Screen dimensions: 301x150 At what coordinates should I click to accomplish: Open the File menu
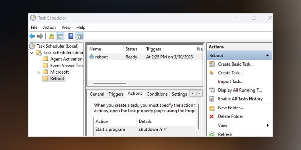pyautogui.click(x=34, y=27)
